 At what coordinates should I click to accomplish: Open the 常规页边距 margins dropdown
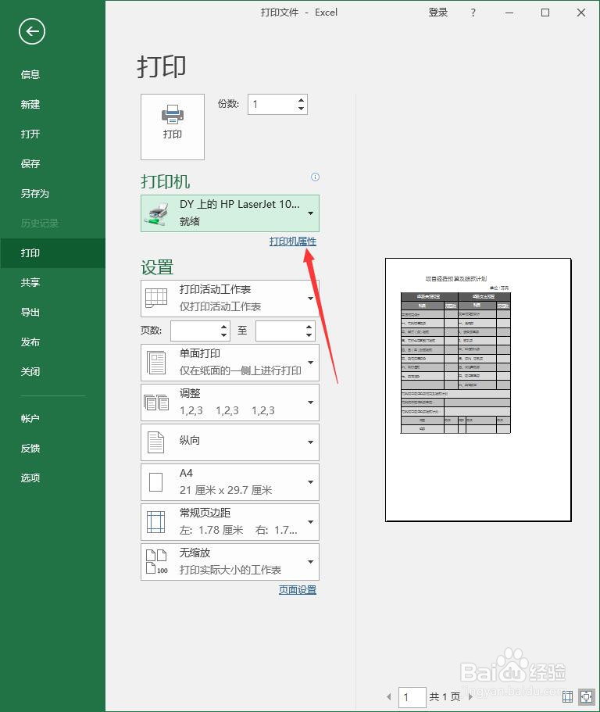pos(230,522)
